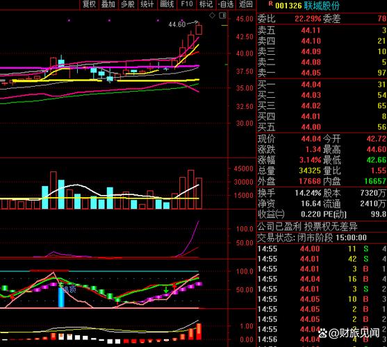
Task: Click 交易状态 闭市阶段 status line
Action: pos(312,238)
